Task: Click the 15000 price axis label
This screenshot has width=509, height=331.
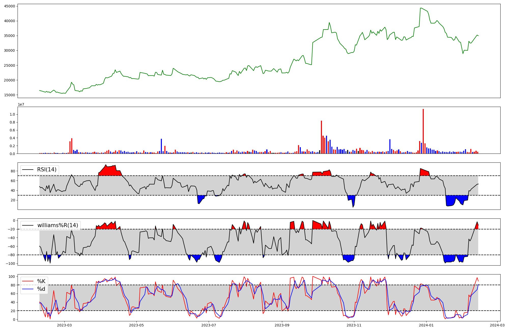Action: 9,95
